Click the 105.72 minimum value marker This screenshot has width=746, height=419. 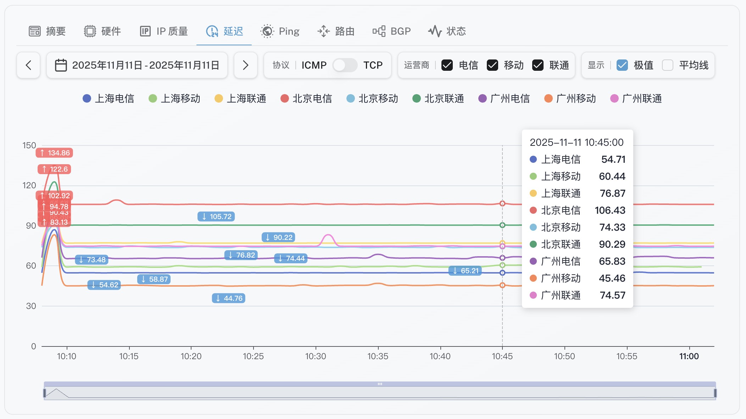216,217
